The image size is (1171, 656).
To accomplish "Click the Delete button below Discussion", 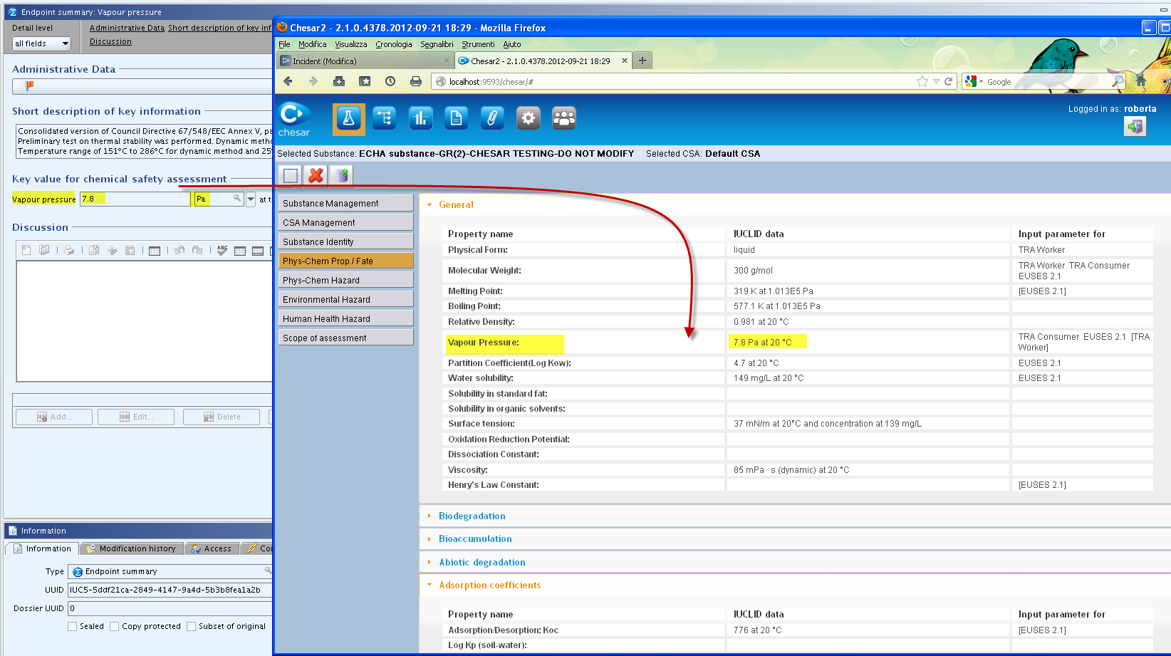I will (222, 417).
